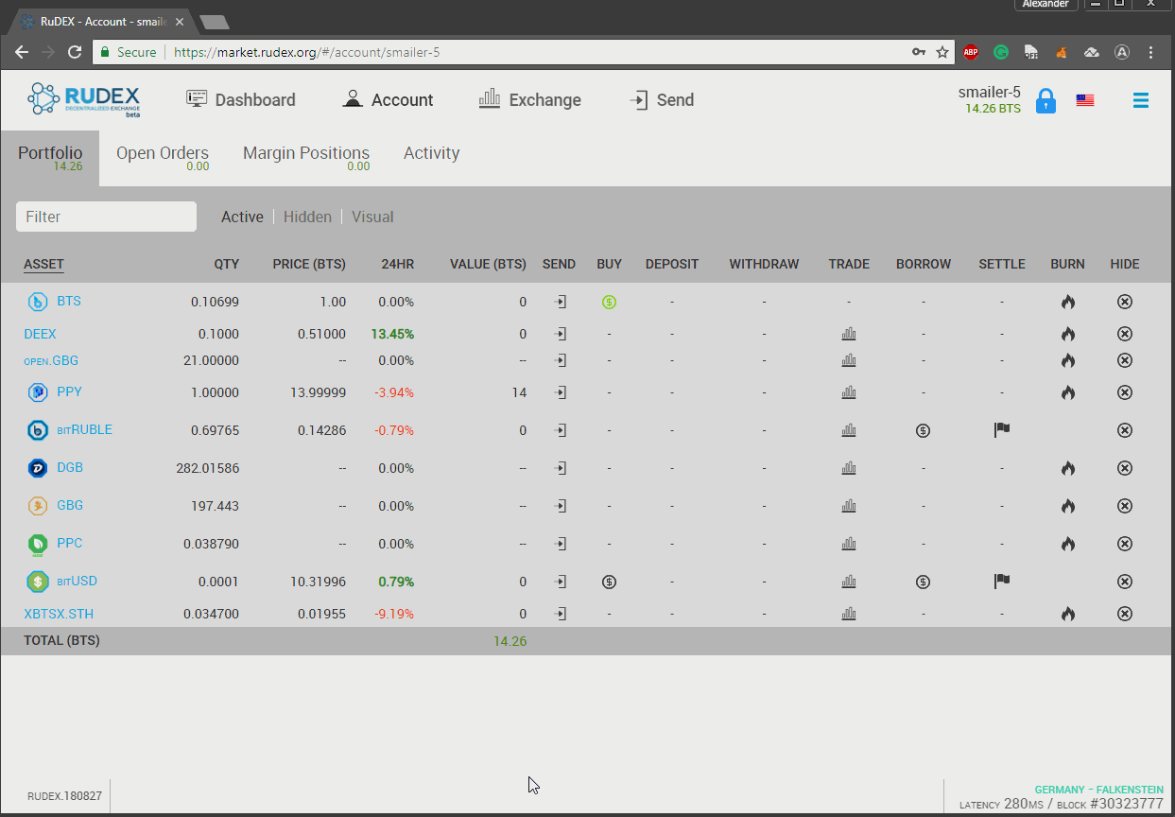Image resolution: width=1175 pixels, height=817 pixels.
Task: Click the send icon in the PPY row
Action: click(x=561, y=392)
